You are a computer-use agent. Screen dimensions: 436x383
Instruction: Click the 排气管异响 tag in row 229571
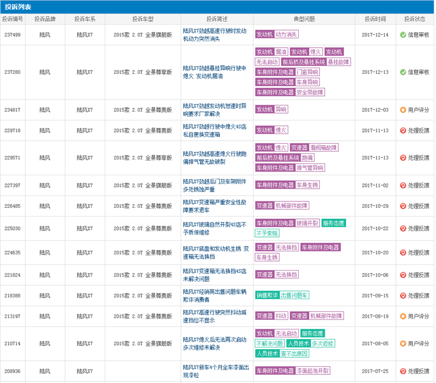[310, 168]
